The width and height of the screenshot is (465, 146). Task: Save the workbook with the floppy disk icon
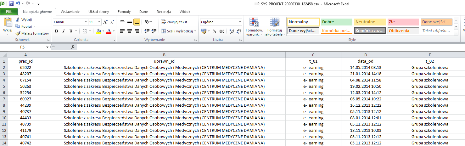(x=11, y=4)
